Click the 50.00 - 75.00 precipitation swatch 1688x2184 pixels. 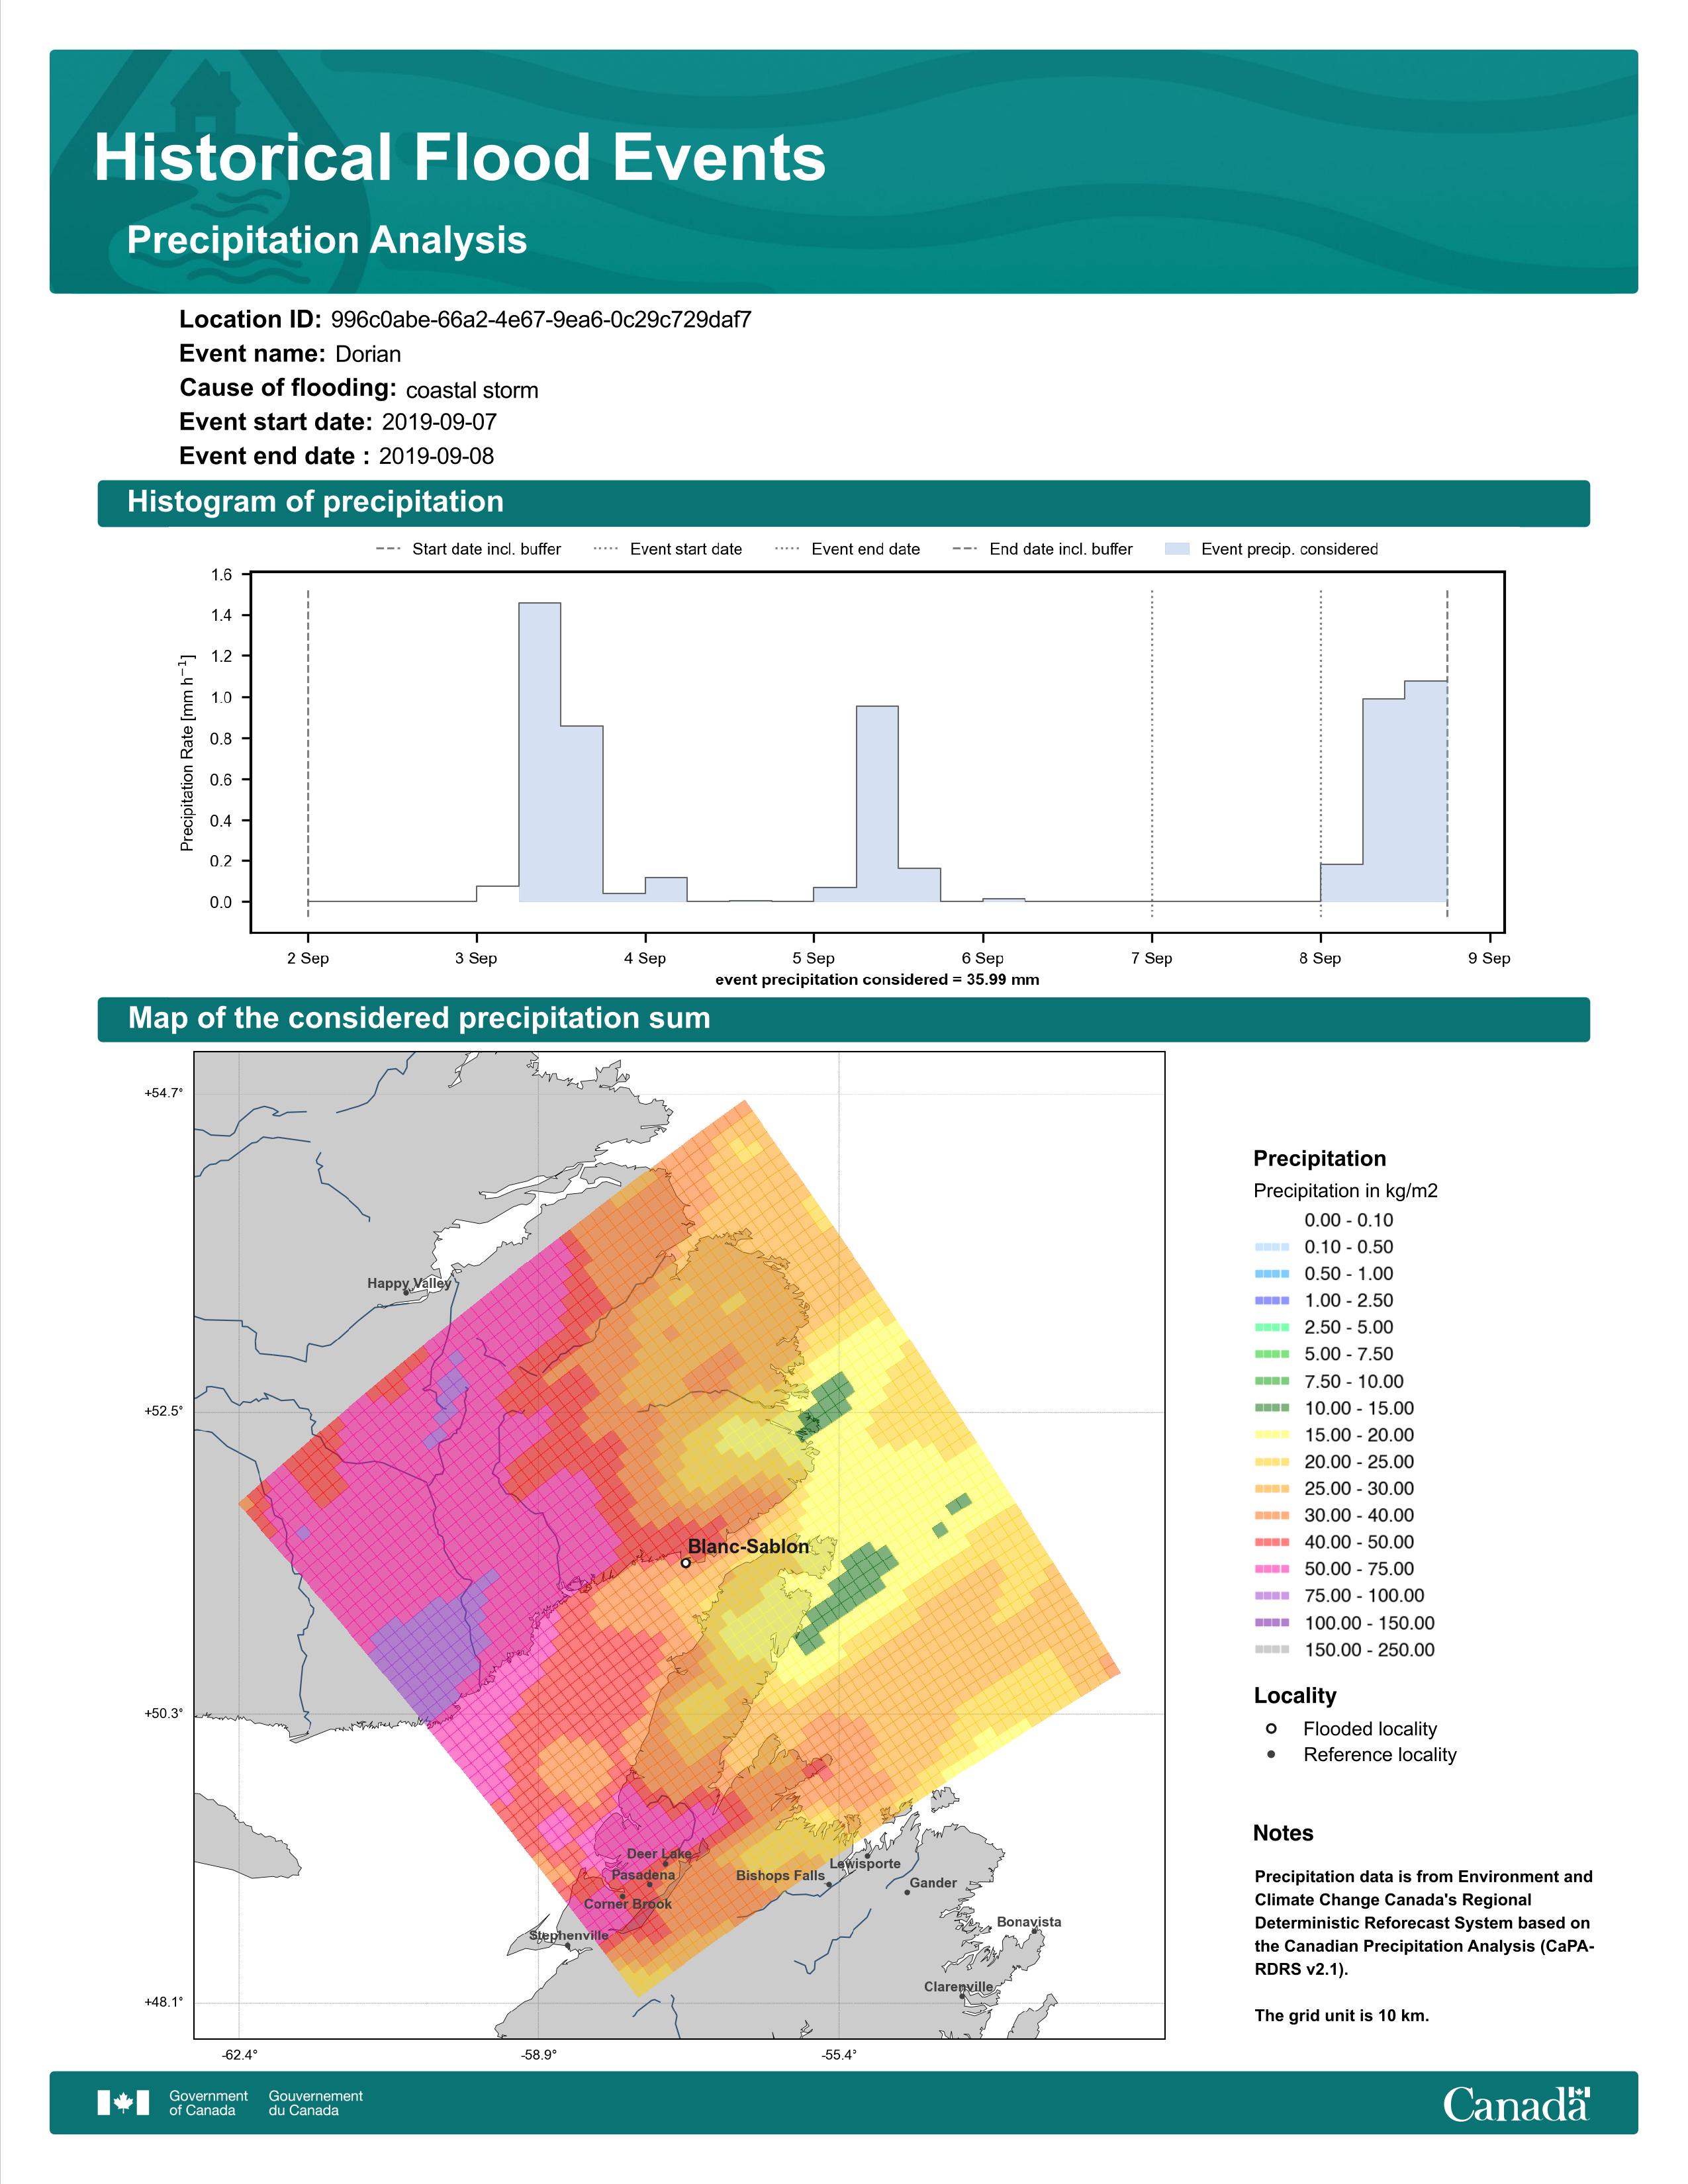pos(1272,1569)
